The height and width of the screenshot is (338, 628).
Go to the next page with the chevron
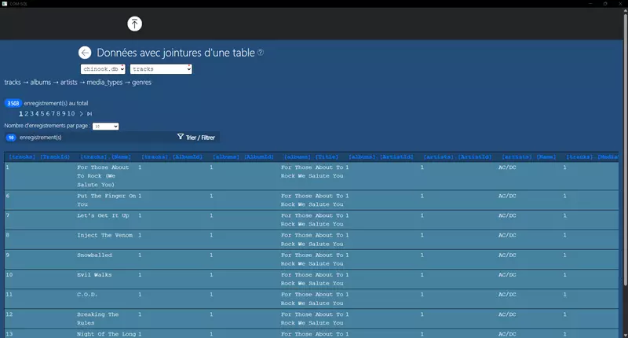(82, 114)
